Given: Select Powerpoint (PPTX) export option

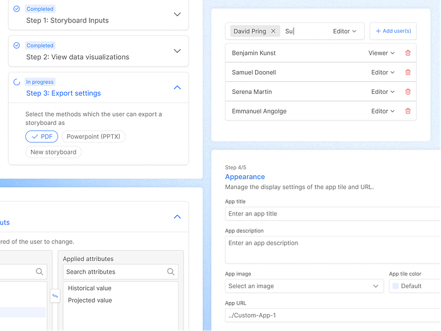Looking at the screenshot, I should (93, 137).
